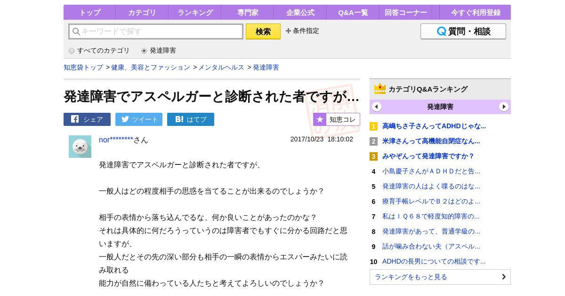The width and height of the screenshot is (565, 296).
Task: Select the すべてのカテゴリ radio button
Action: click(72, 51)
